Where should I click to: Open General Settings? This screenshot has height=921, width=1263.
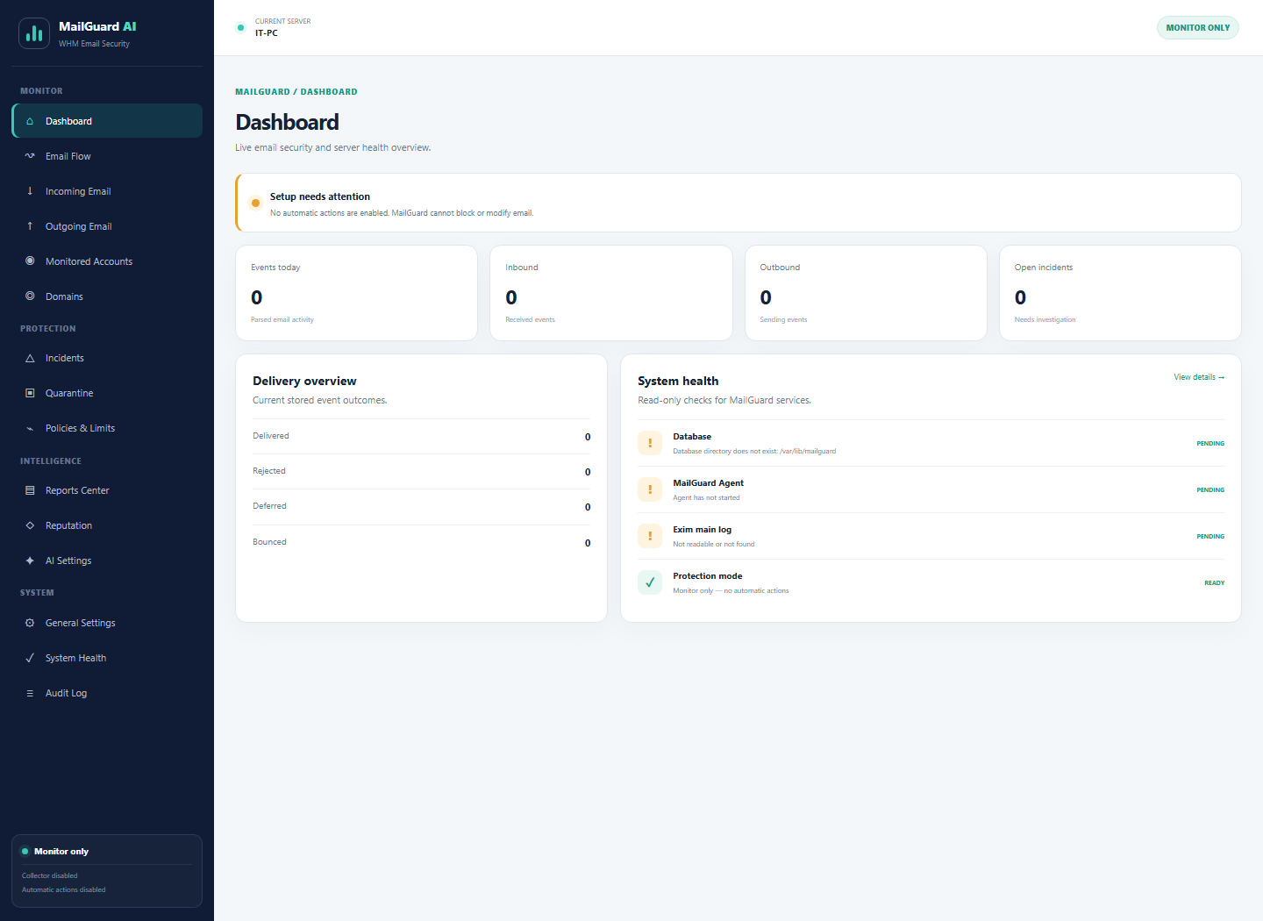point(107,623)
